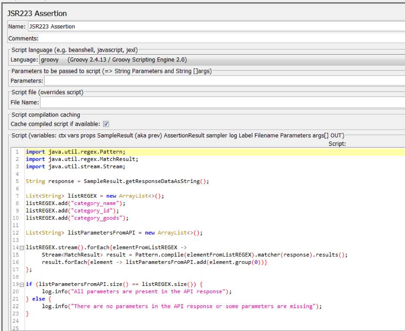Click the Name input field
The height and width of the screenshot is (331, 405).
click(x=216, y=26)
